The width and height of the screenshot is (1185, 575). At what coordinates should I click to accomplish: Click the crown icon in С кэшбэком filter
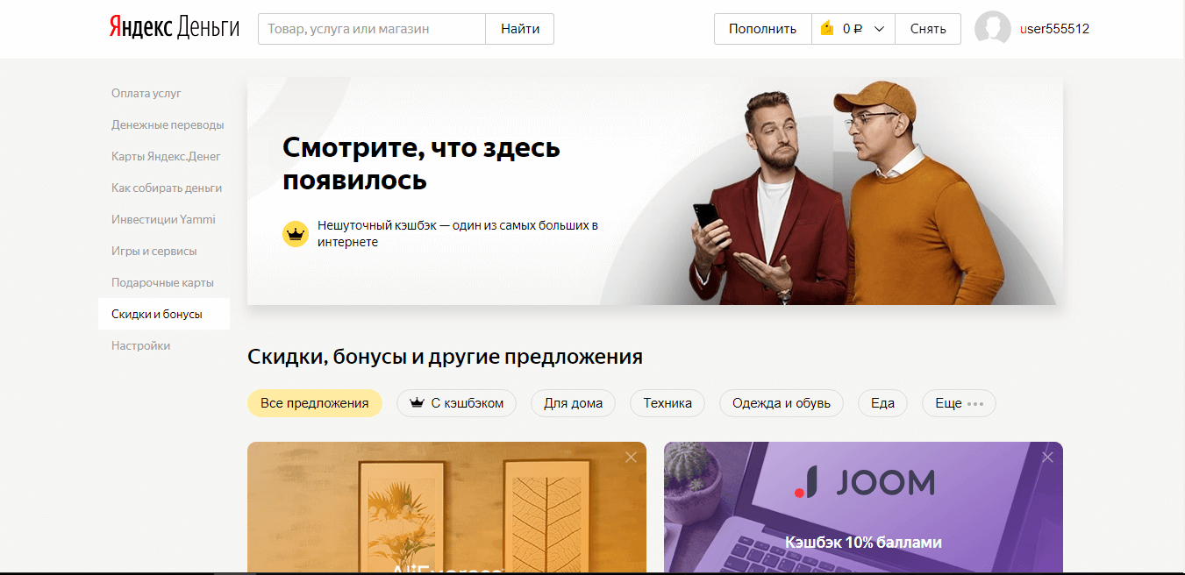coord(417,403)
